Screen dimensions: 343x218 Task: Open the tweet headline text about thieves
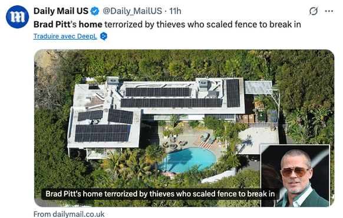pos(167,24)
